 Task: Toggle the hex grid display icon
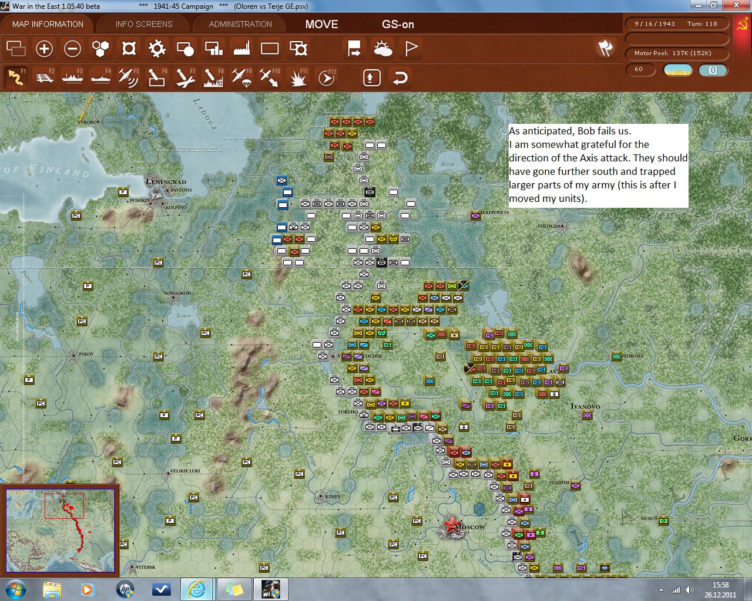[x=100, y=48]
